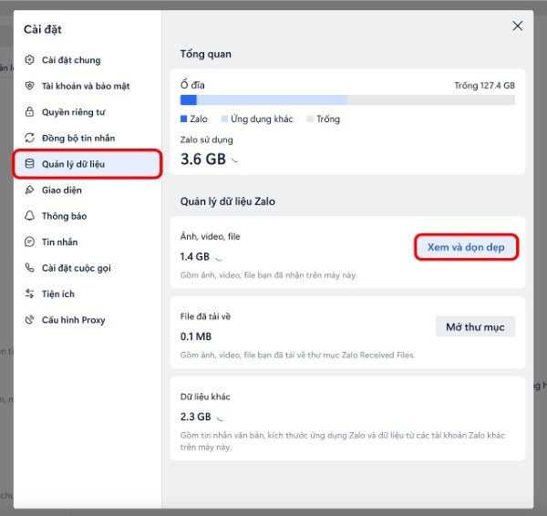Click the bell icon for Thông báo

(x=29, y=216)
